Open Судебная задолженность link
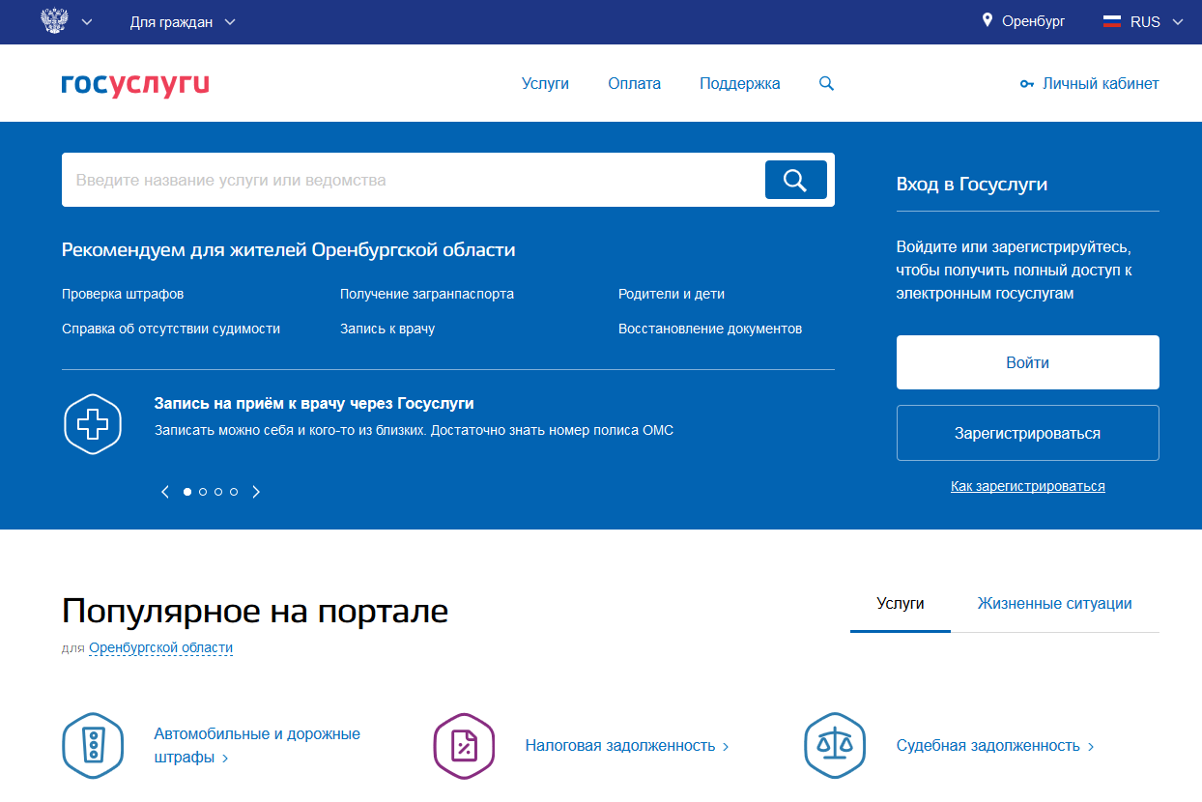Screen dimensions: 1202x802 (x=988, y=746)
